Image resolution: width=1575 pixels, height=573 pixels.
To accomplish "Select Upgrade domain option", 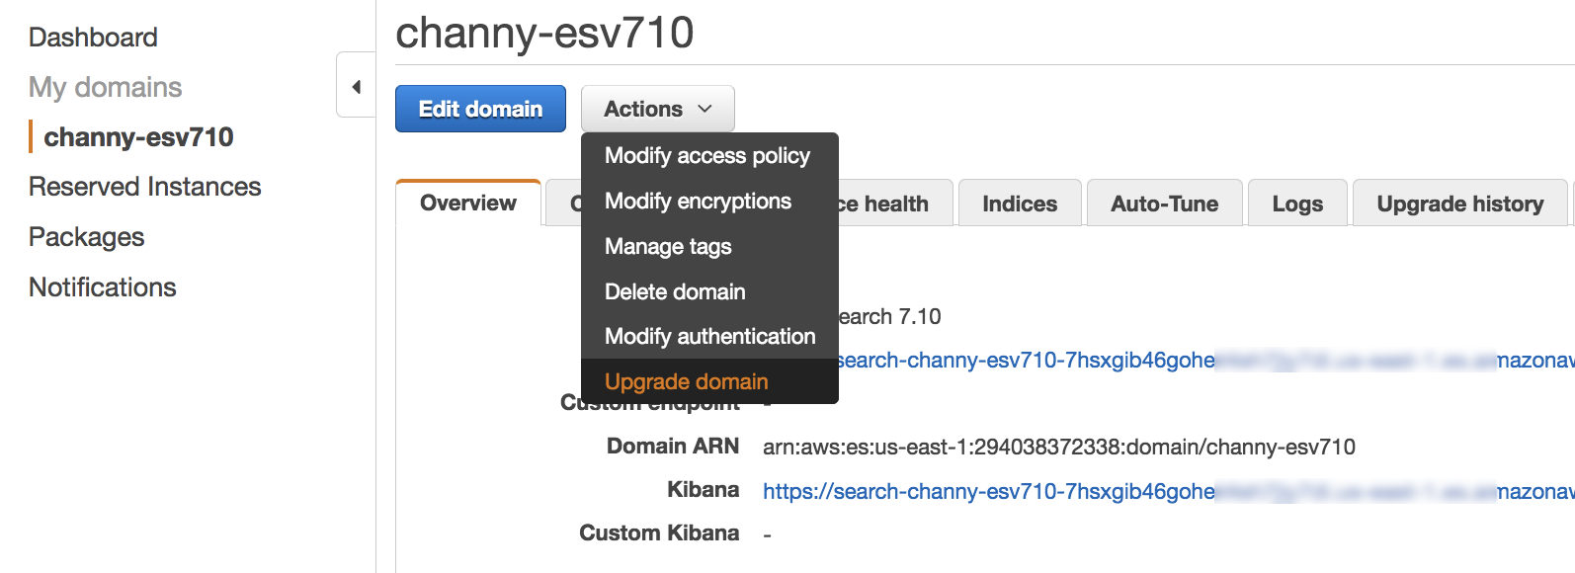I will click(686, 382).
